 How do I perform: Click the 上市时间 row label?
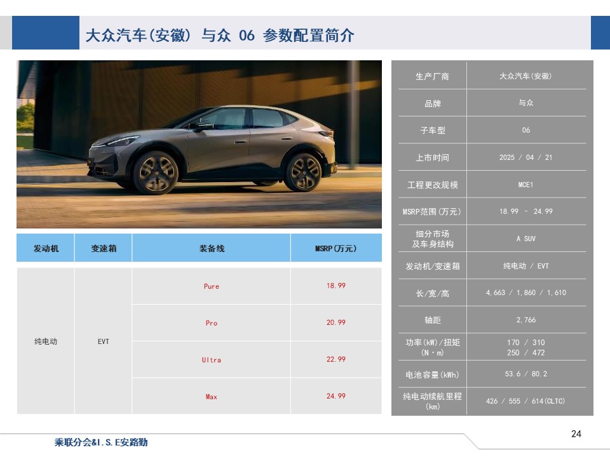click(x=432, y=158)
